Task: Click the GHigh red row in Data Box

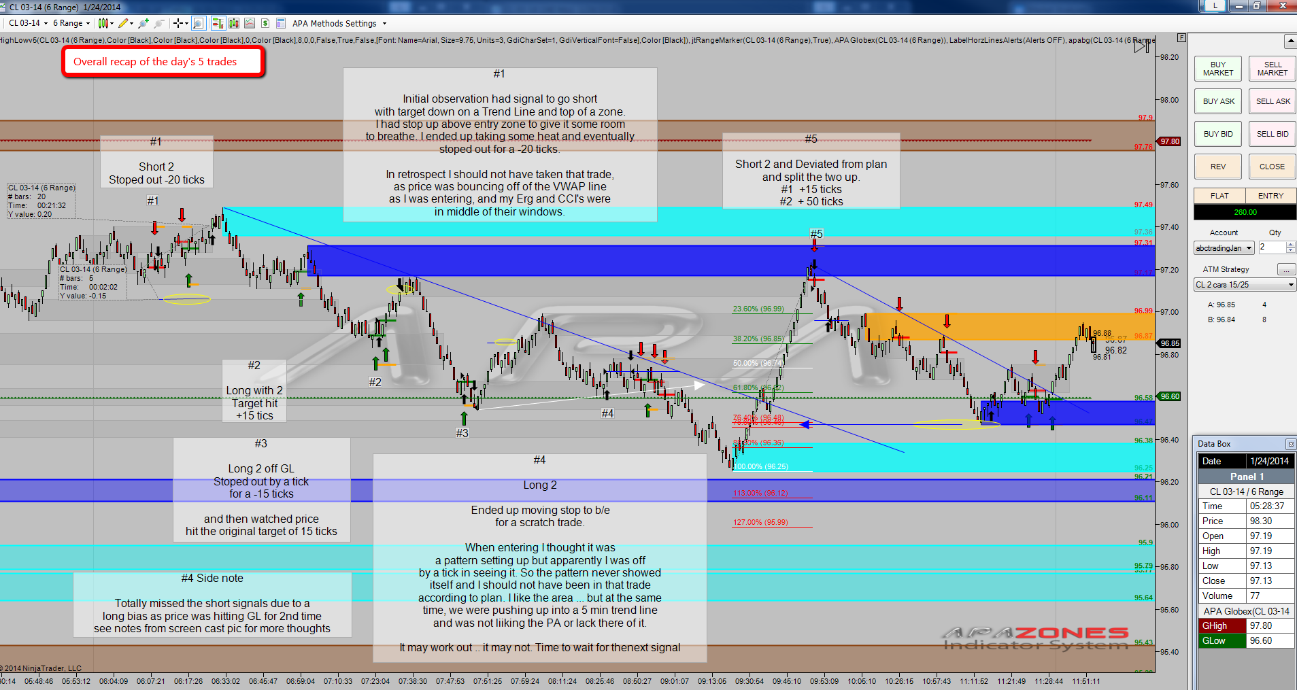Action: (x=1246, y=625)
